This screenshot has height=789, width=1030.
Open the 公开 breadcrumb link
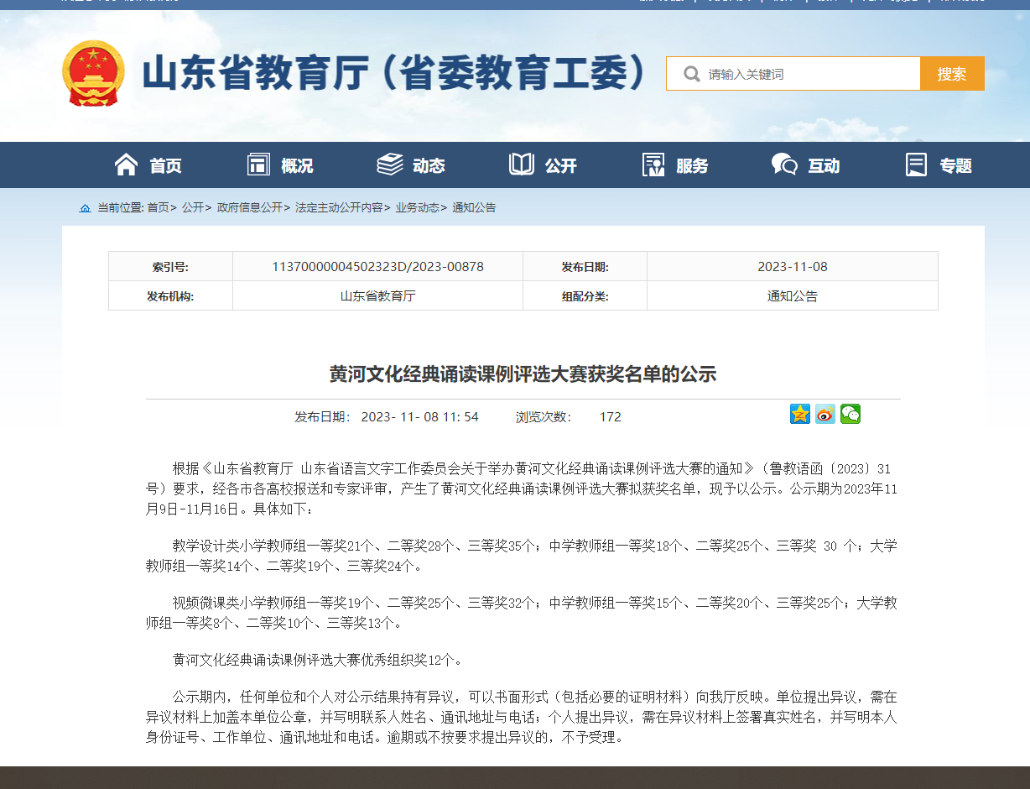pyautogui.click(x=192, y=207)
